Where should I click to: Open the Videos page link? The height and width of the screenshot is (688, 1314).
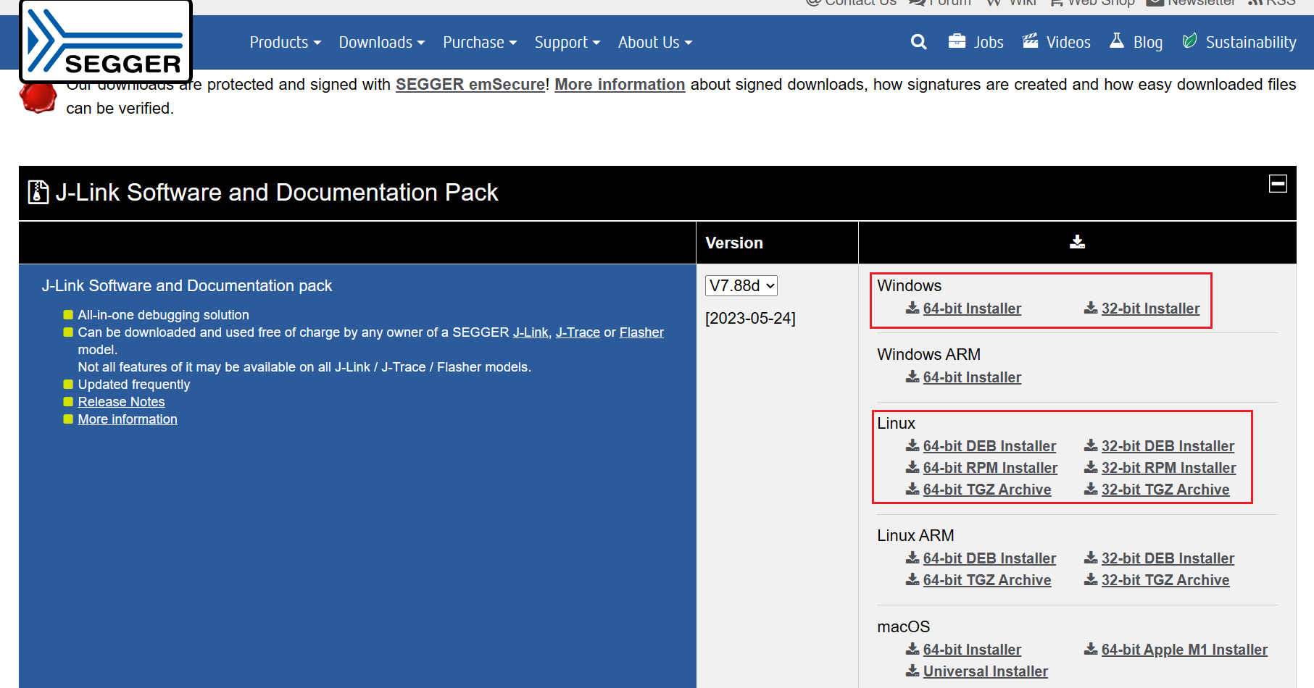(1068, 42)
